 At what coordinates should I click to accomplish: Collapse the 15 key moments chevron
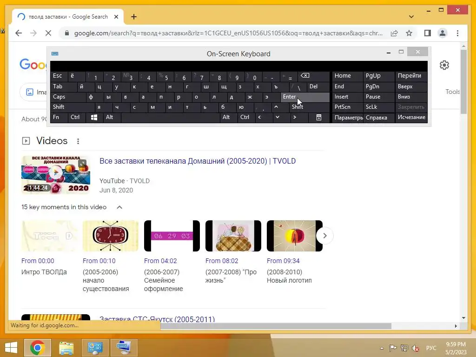pyautogui.click(x=119, y=207)
